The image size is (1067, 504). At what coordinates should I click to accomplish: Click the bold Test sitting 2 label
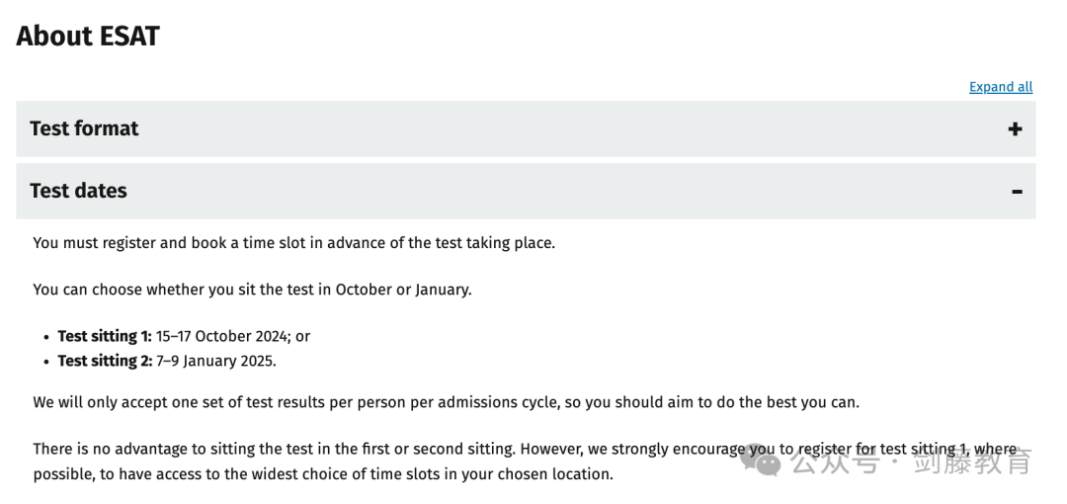point(105,361)
